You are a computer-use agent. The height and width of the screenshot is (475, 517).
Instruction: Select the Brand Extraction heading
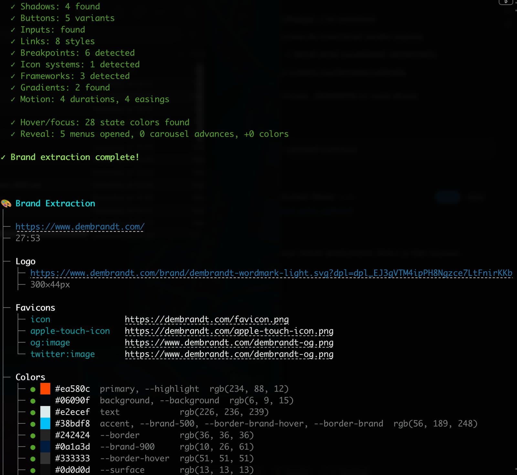55,203
